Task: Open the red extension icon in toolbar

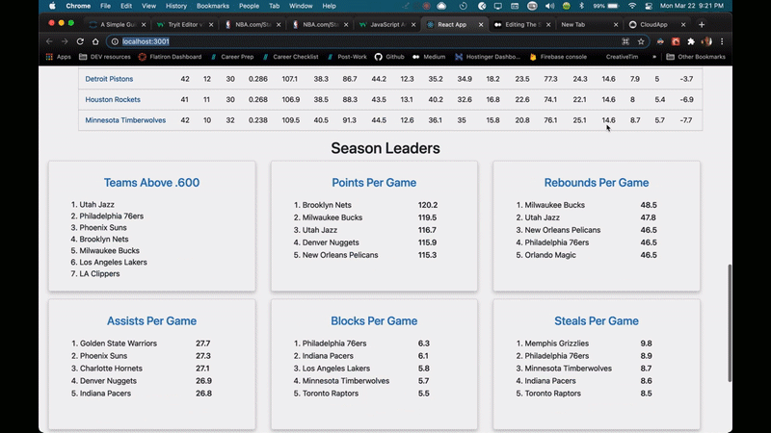Action: click(676, 41)
